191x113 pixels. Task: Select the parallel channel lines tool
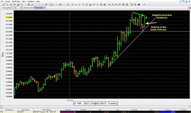pyautogui.click(x=87, y=5)
